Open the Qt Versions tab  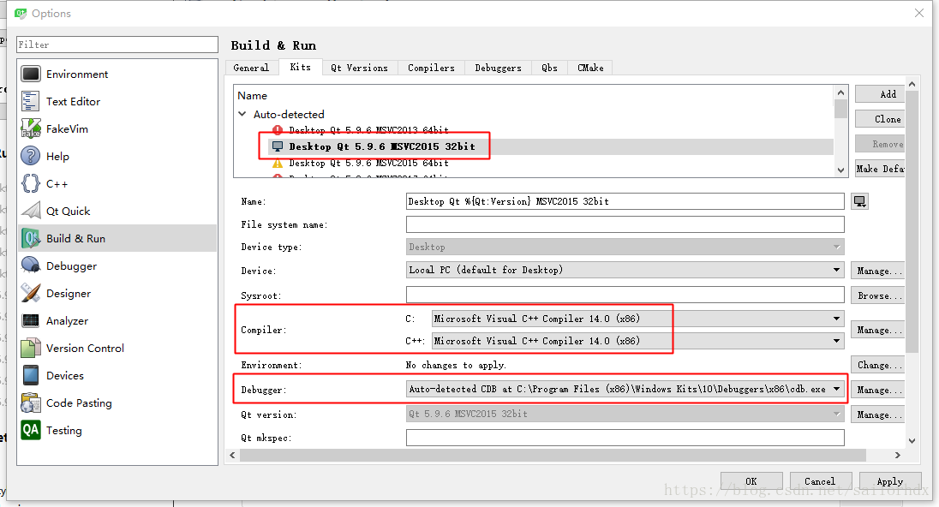[359, 68]
